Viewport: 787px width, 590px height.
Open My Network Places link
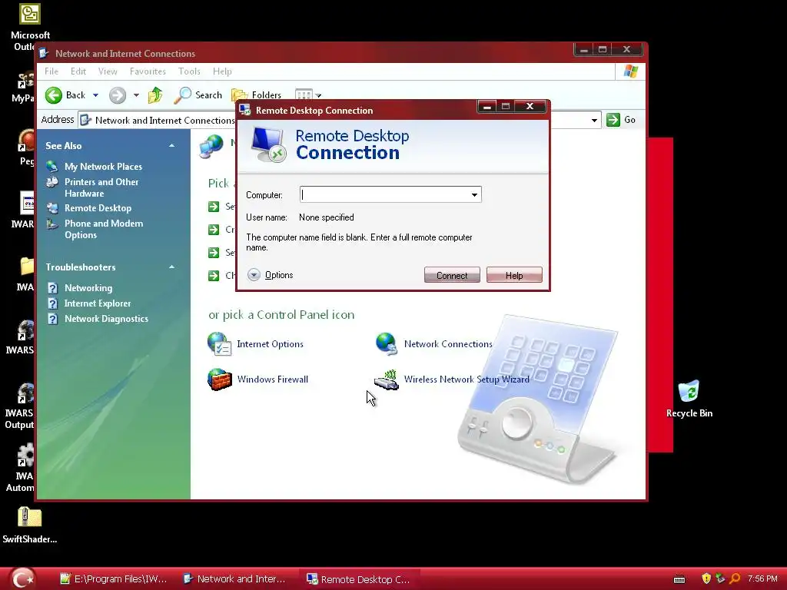[x=103, y=167]
